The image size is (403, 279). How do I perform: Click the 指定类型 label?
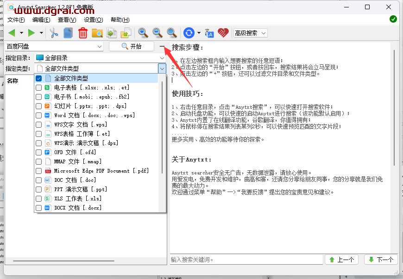point(18,68)
